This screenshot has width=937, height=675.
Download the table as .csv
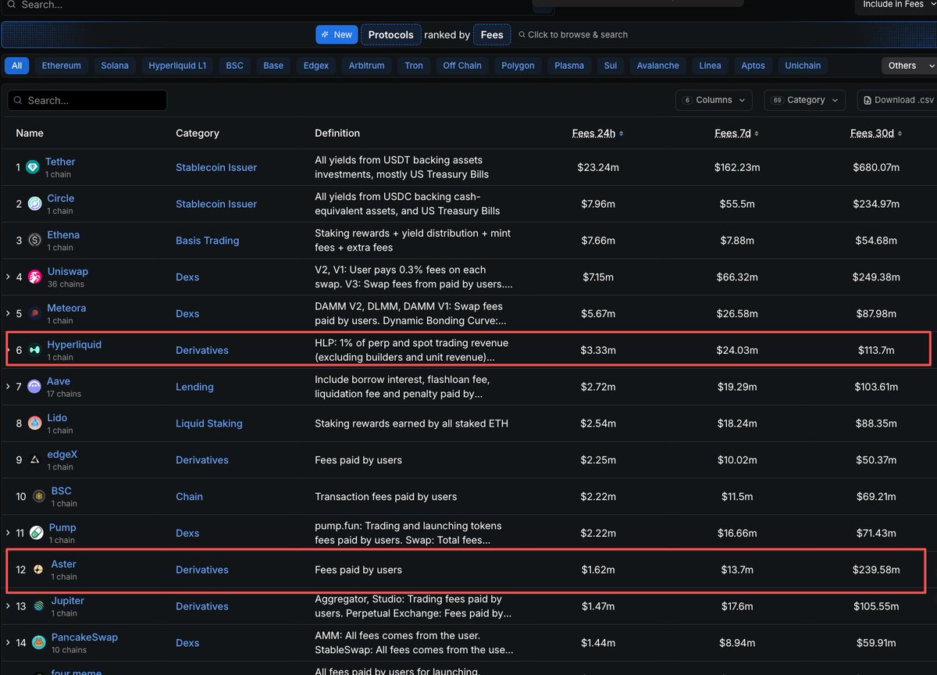(896, 100)
